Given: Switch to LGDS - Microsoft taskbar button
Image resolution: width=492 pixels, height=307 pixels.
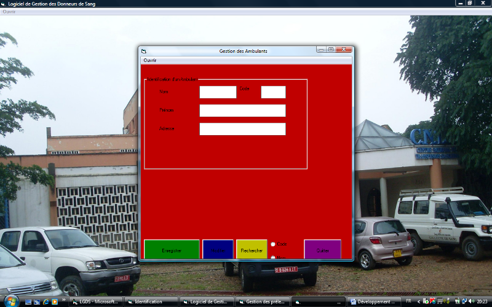Looking at the screenshot, I should [96, 301].
